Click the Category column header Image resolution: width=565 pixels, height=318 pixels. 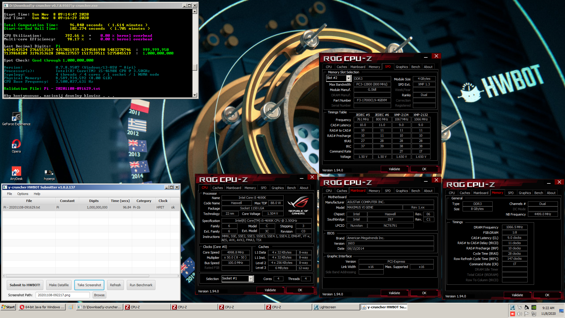(144, 201)
